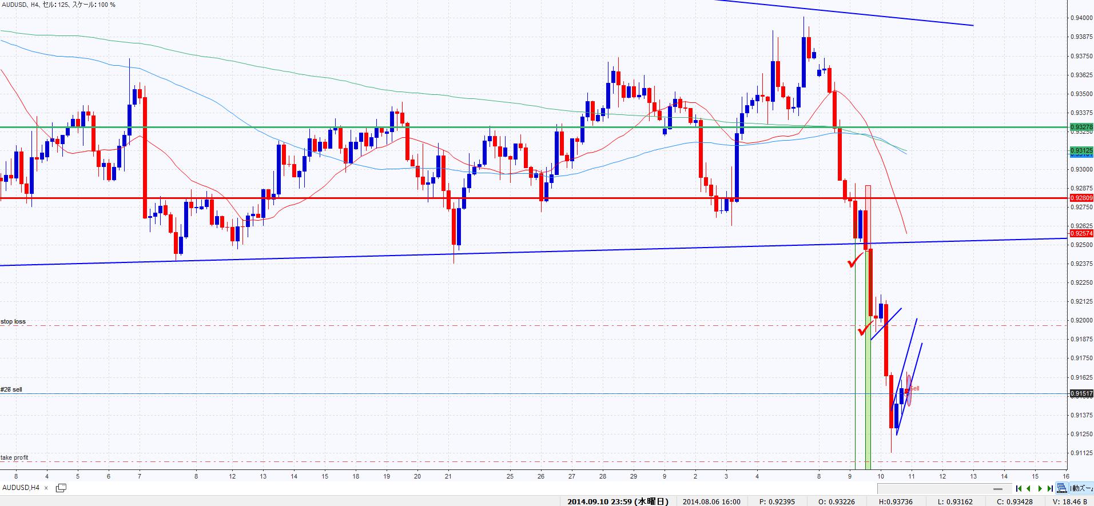Select the take profit level line label
Viewport: 1094px width, 506px height.
coord(14,457)
